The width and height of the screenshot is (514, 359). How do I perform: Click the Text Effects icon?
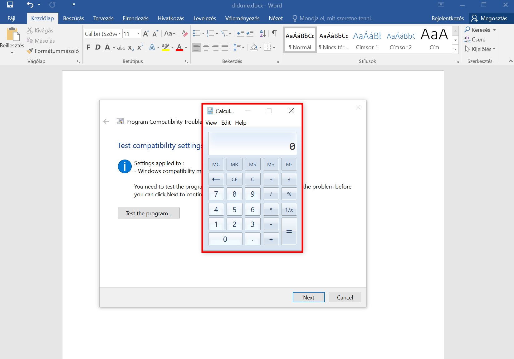click(152, 47)
